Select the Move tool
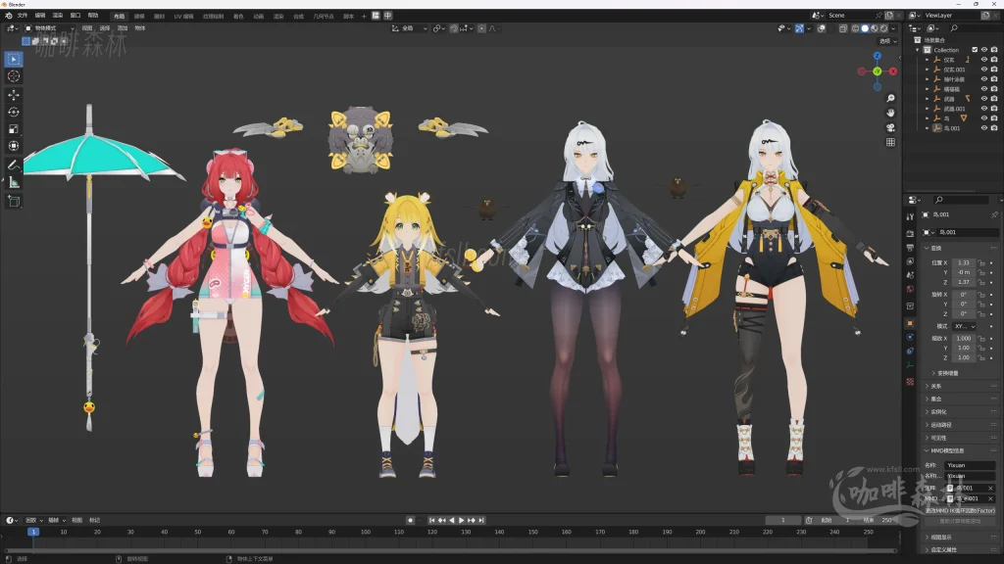The image size is (1004, 564). [x=14, y=95]
